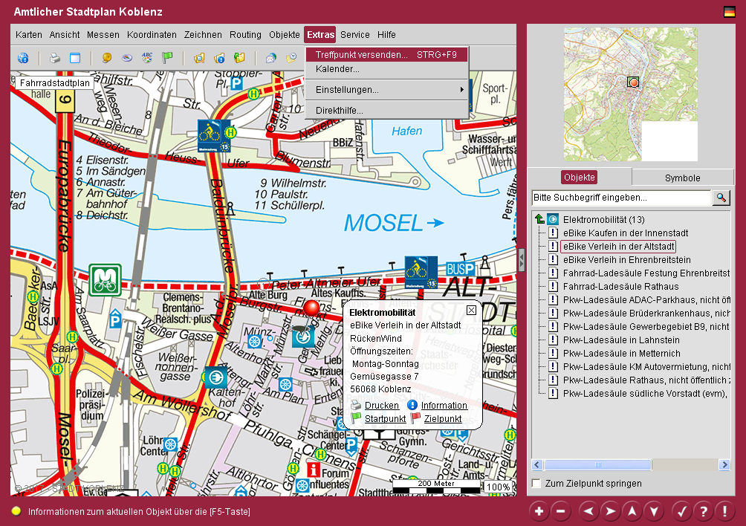Set Startpunkt via popup link
The width and height of the screenshot is (746, 526).
tap(385, 419)
